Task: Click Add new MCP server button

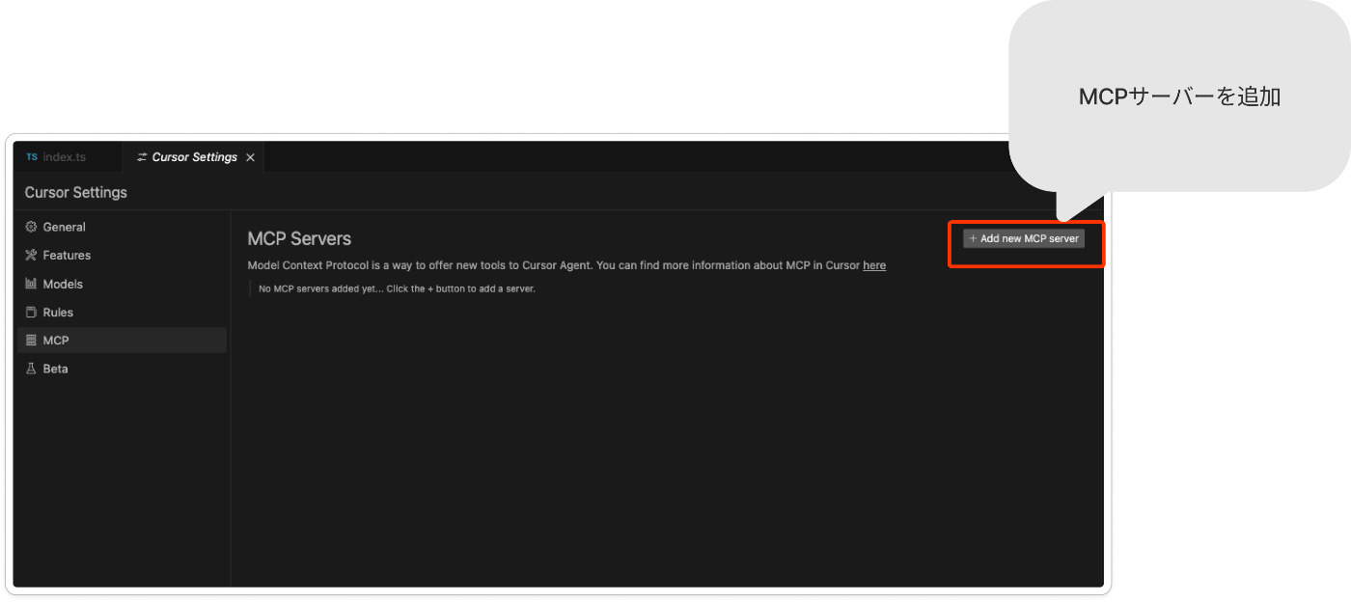Action: pos(1024,238)
